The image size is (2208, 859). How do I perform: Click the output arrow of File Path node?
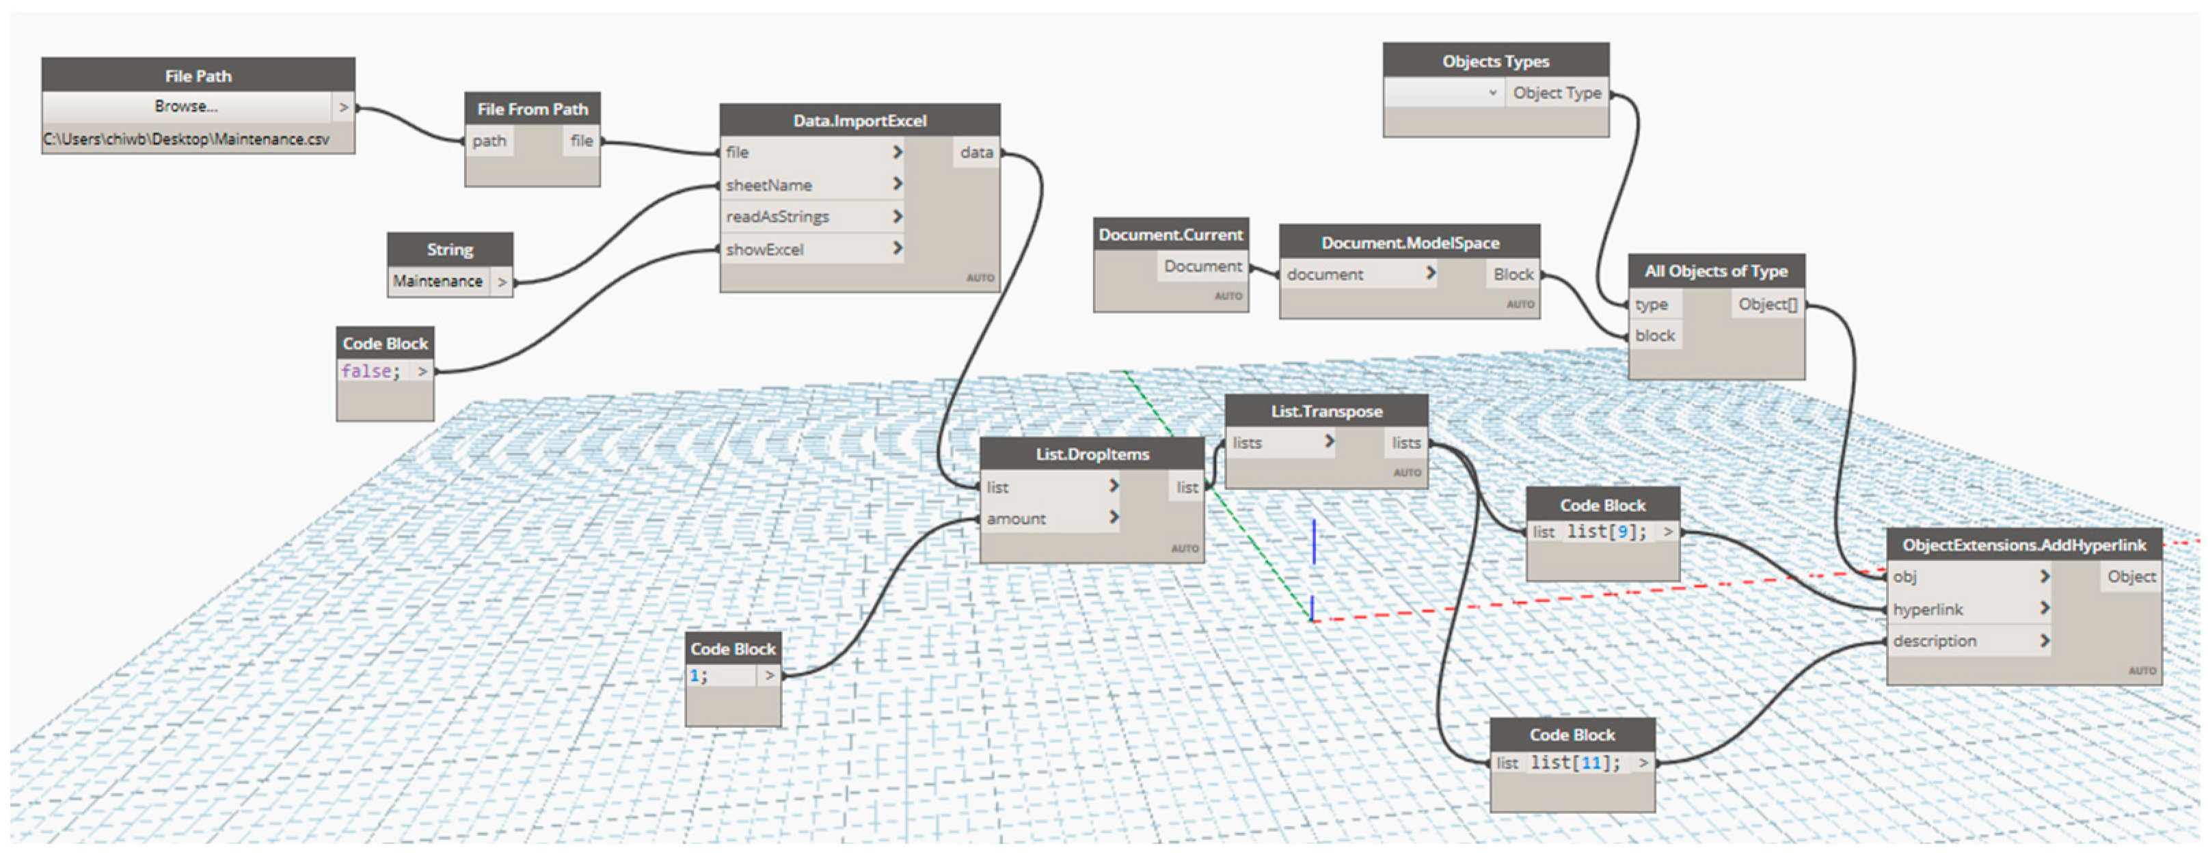tap(343, 107)
